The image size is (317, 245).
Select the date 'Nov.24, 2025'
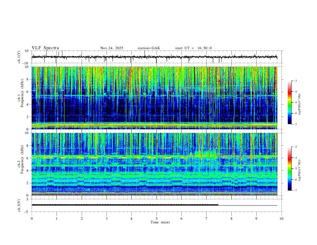point(112,48)
